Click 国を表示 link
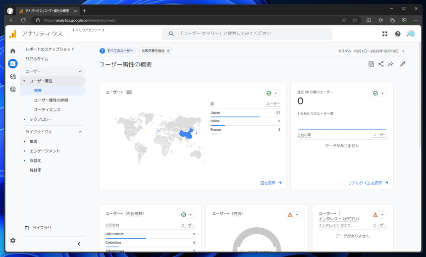 click(x=271, y=183)
